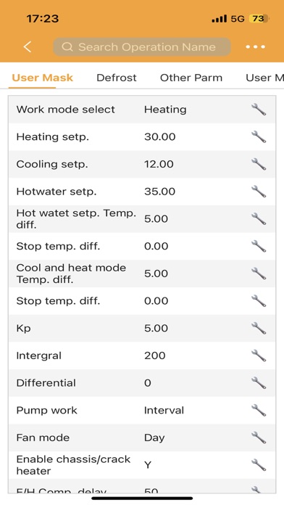Open wrench editor for Cooling setp.
The height and width of the screenshot is (505, 284).
(x=259, y=164)
